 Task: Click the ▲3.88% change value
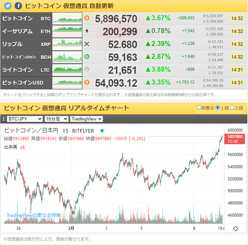(158, 70)
